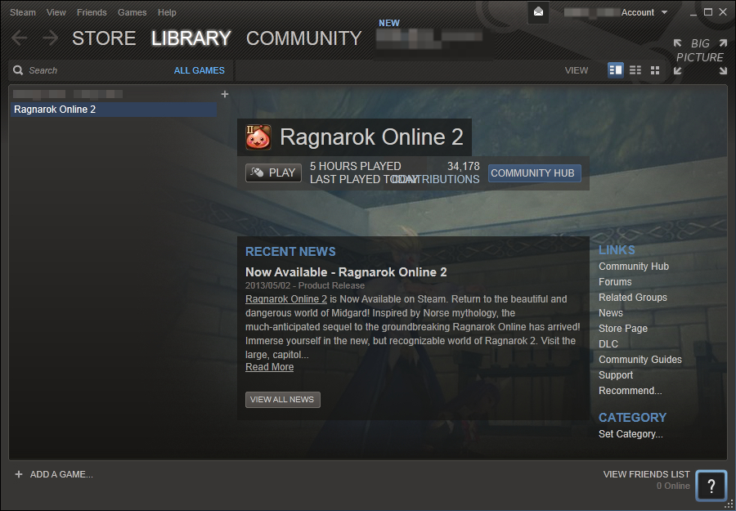Image resolution: width=736 pixels, height=511 pixels.
Task: Open the News link in Links
Action: pos(611,312)
